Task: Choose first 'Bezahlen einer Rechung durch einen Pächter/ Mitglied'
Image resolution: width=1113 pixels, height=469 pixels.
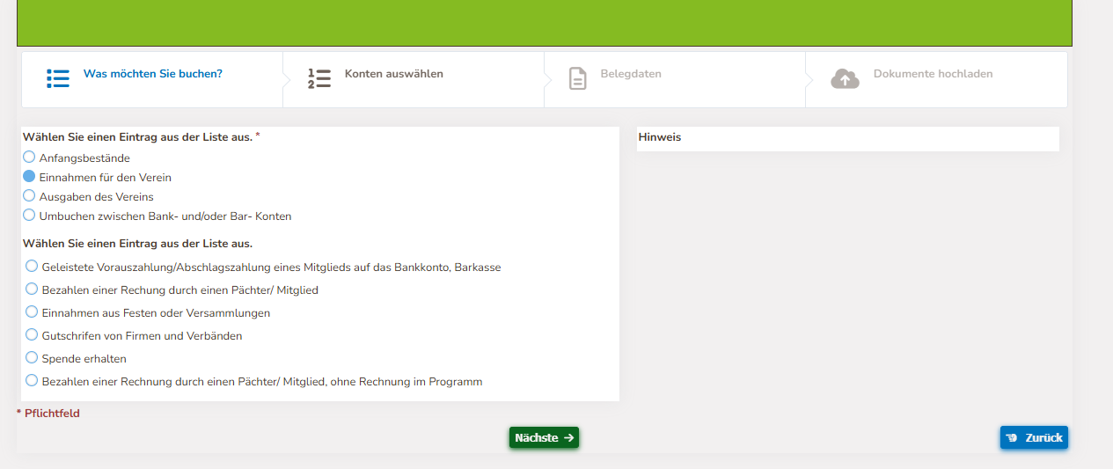Action: pyautogui.click(x=32, y=289)
